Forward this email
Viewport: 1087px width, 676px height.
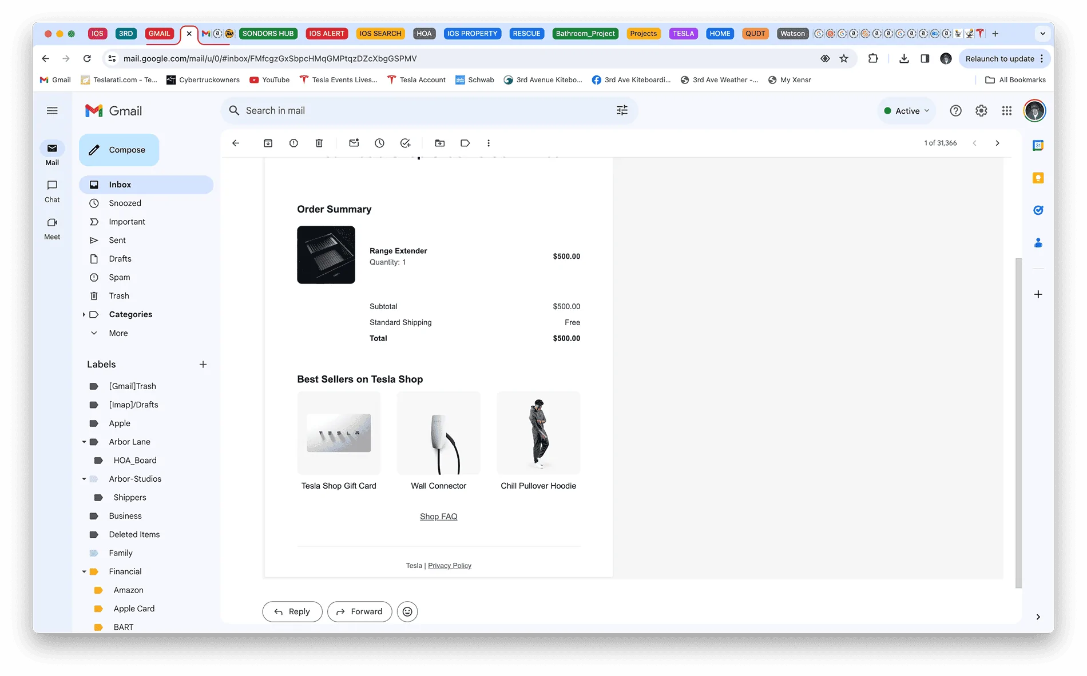tap(359, 611)
